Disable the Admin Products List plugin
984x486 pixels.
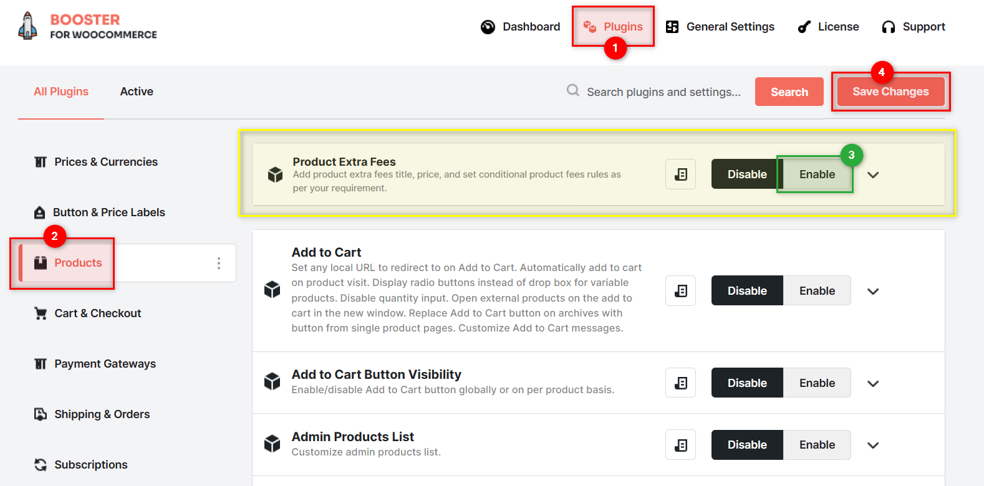coord(747,445)
